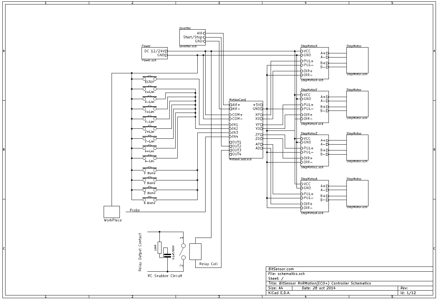Select the X-Lim limit switch symbol
The height and width of the screenshot is (303, 438).
[149, 98]
